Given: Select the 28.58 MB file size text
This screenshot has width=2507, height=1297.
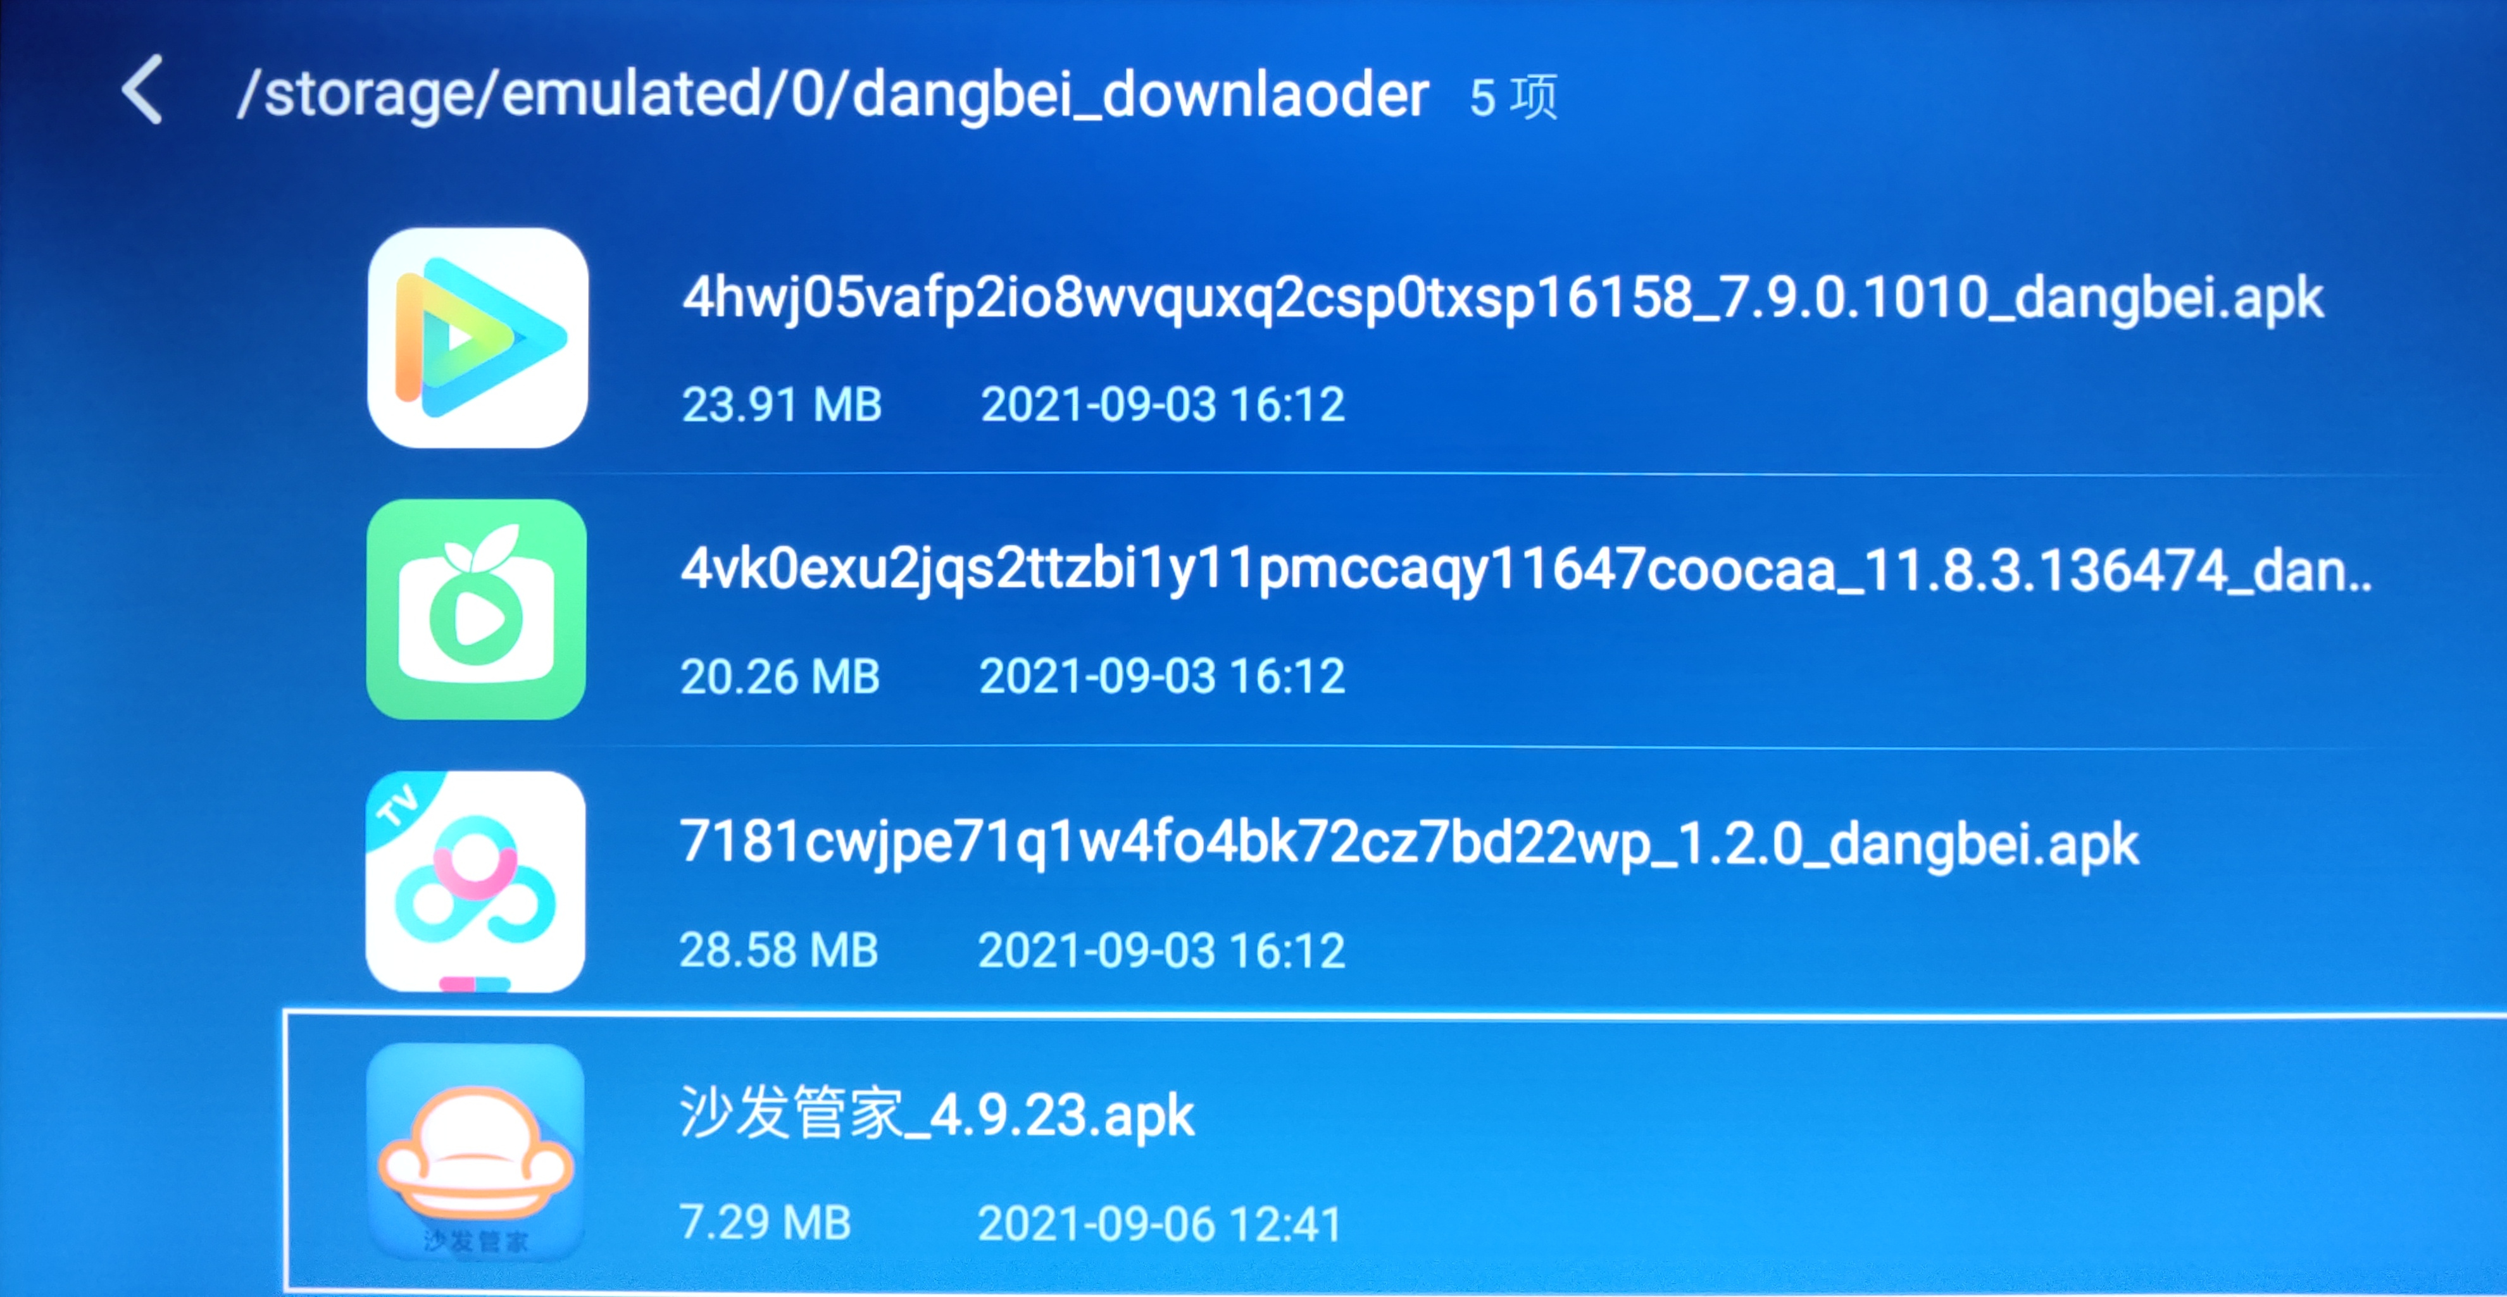Looking at the screenshot, I should pyautogui.click(x=778, y=951).
